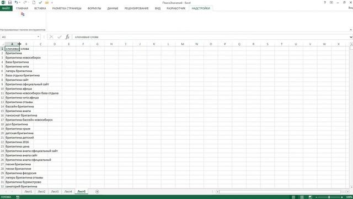
Task: Switch to РАЗМЕТКА СТРАНИЦЫ ribbon tab
Action: pos(67,8)
